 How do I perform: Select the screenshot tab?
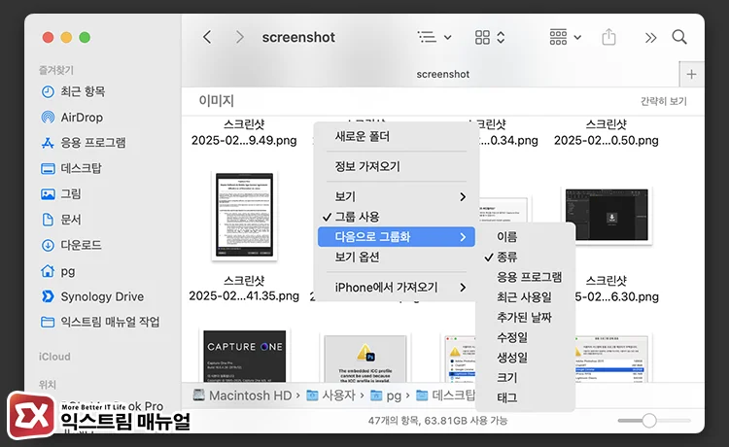[x=442, y=75]
